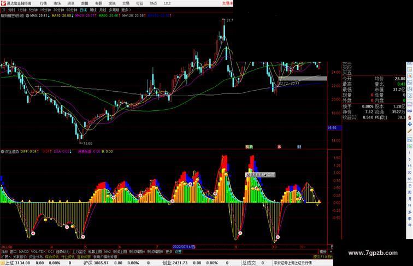
Task: Select the MA2 indicator tab
Action: [x=107, y=252]
